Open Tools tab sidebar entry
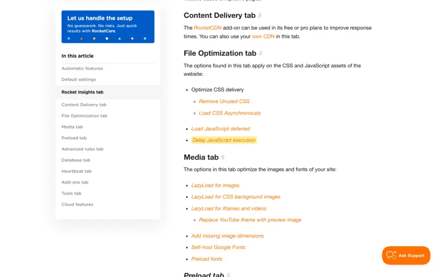Screen dimensions: 443x277 71,193
